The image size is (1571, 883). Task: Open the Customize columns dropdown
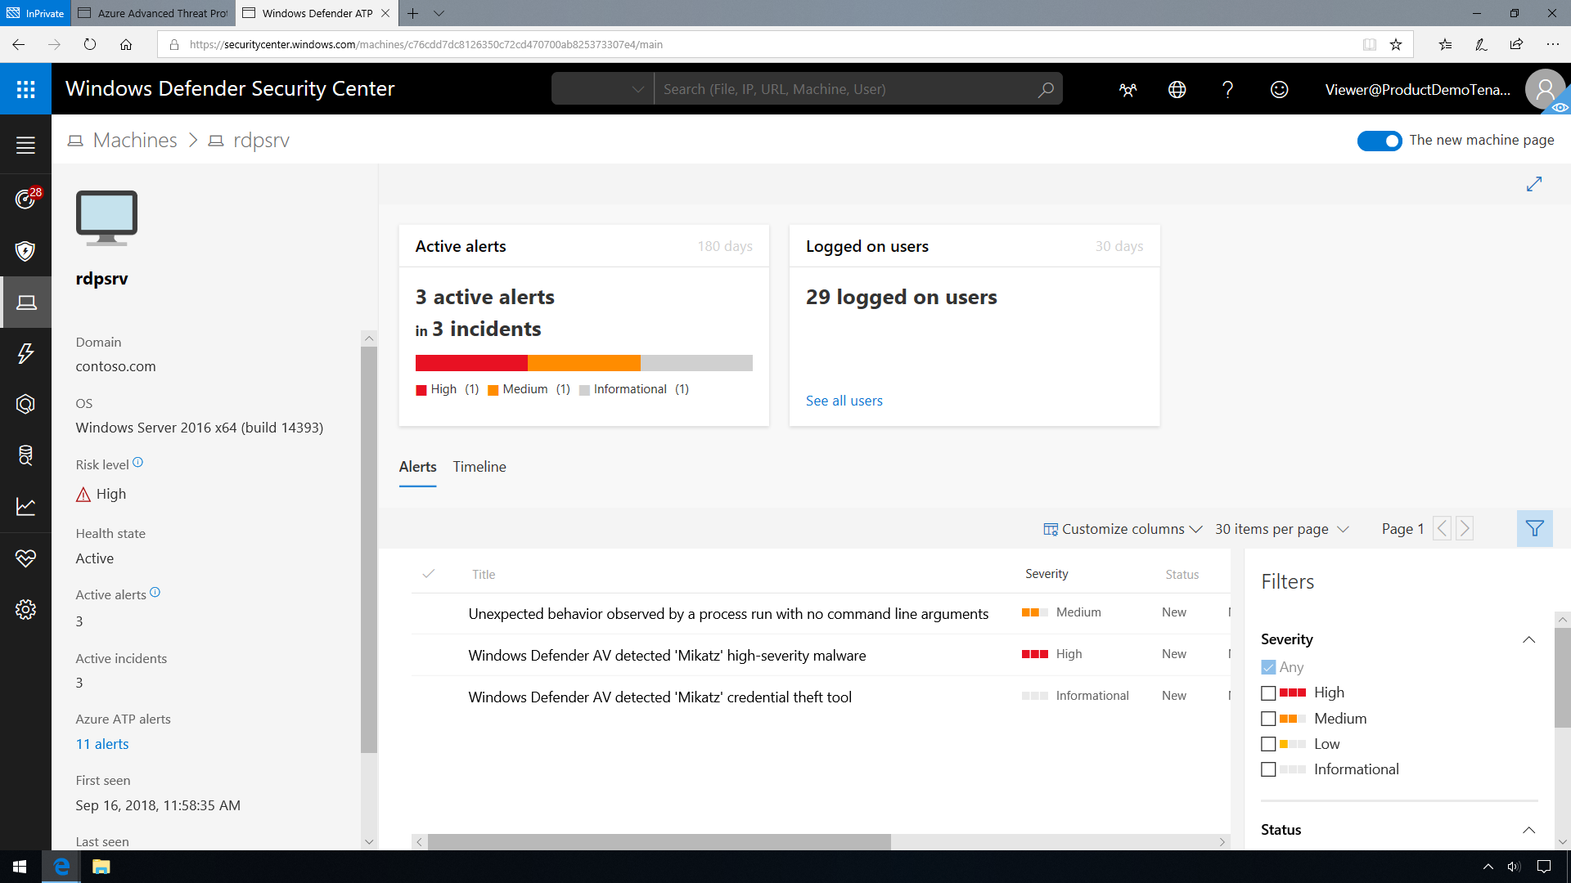tap(1123, 528)
